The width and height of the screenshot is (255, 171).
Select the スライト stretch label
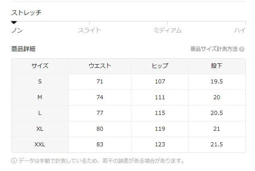coord(89,30)
